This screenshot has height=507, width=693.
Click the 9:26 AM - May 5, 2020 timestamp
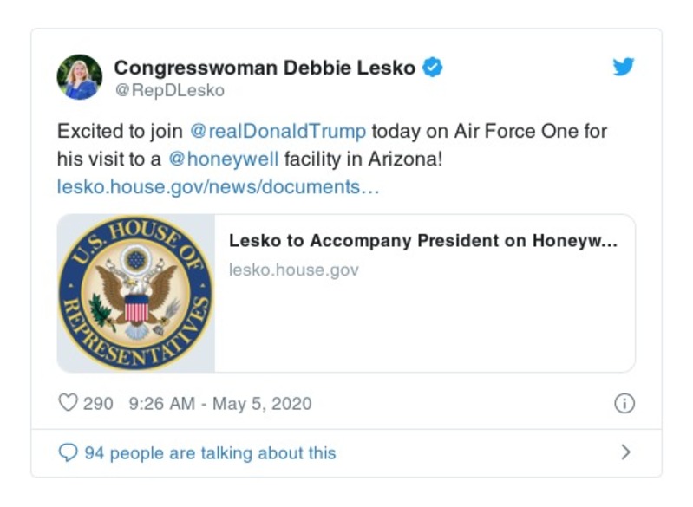tap(219, 403)
